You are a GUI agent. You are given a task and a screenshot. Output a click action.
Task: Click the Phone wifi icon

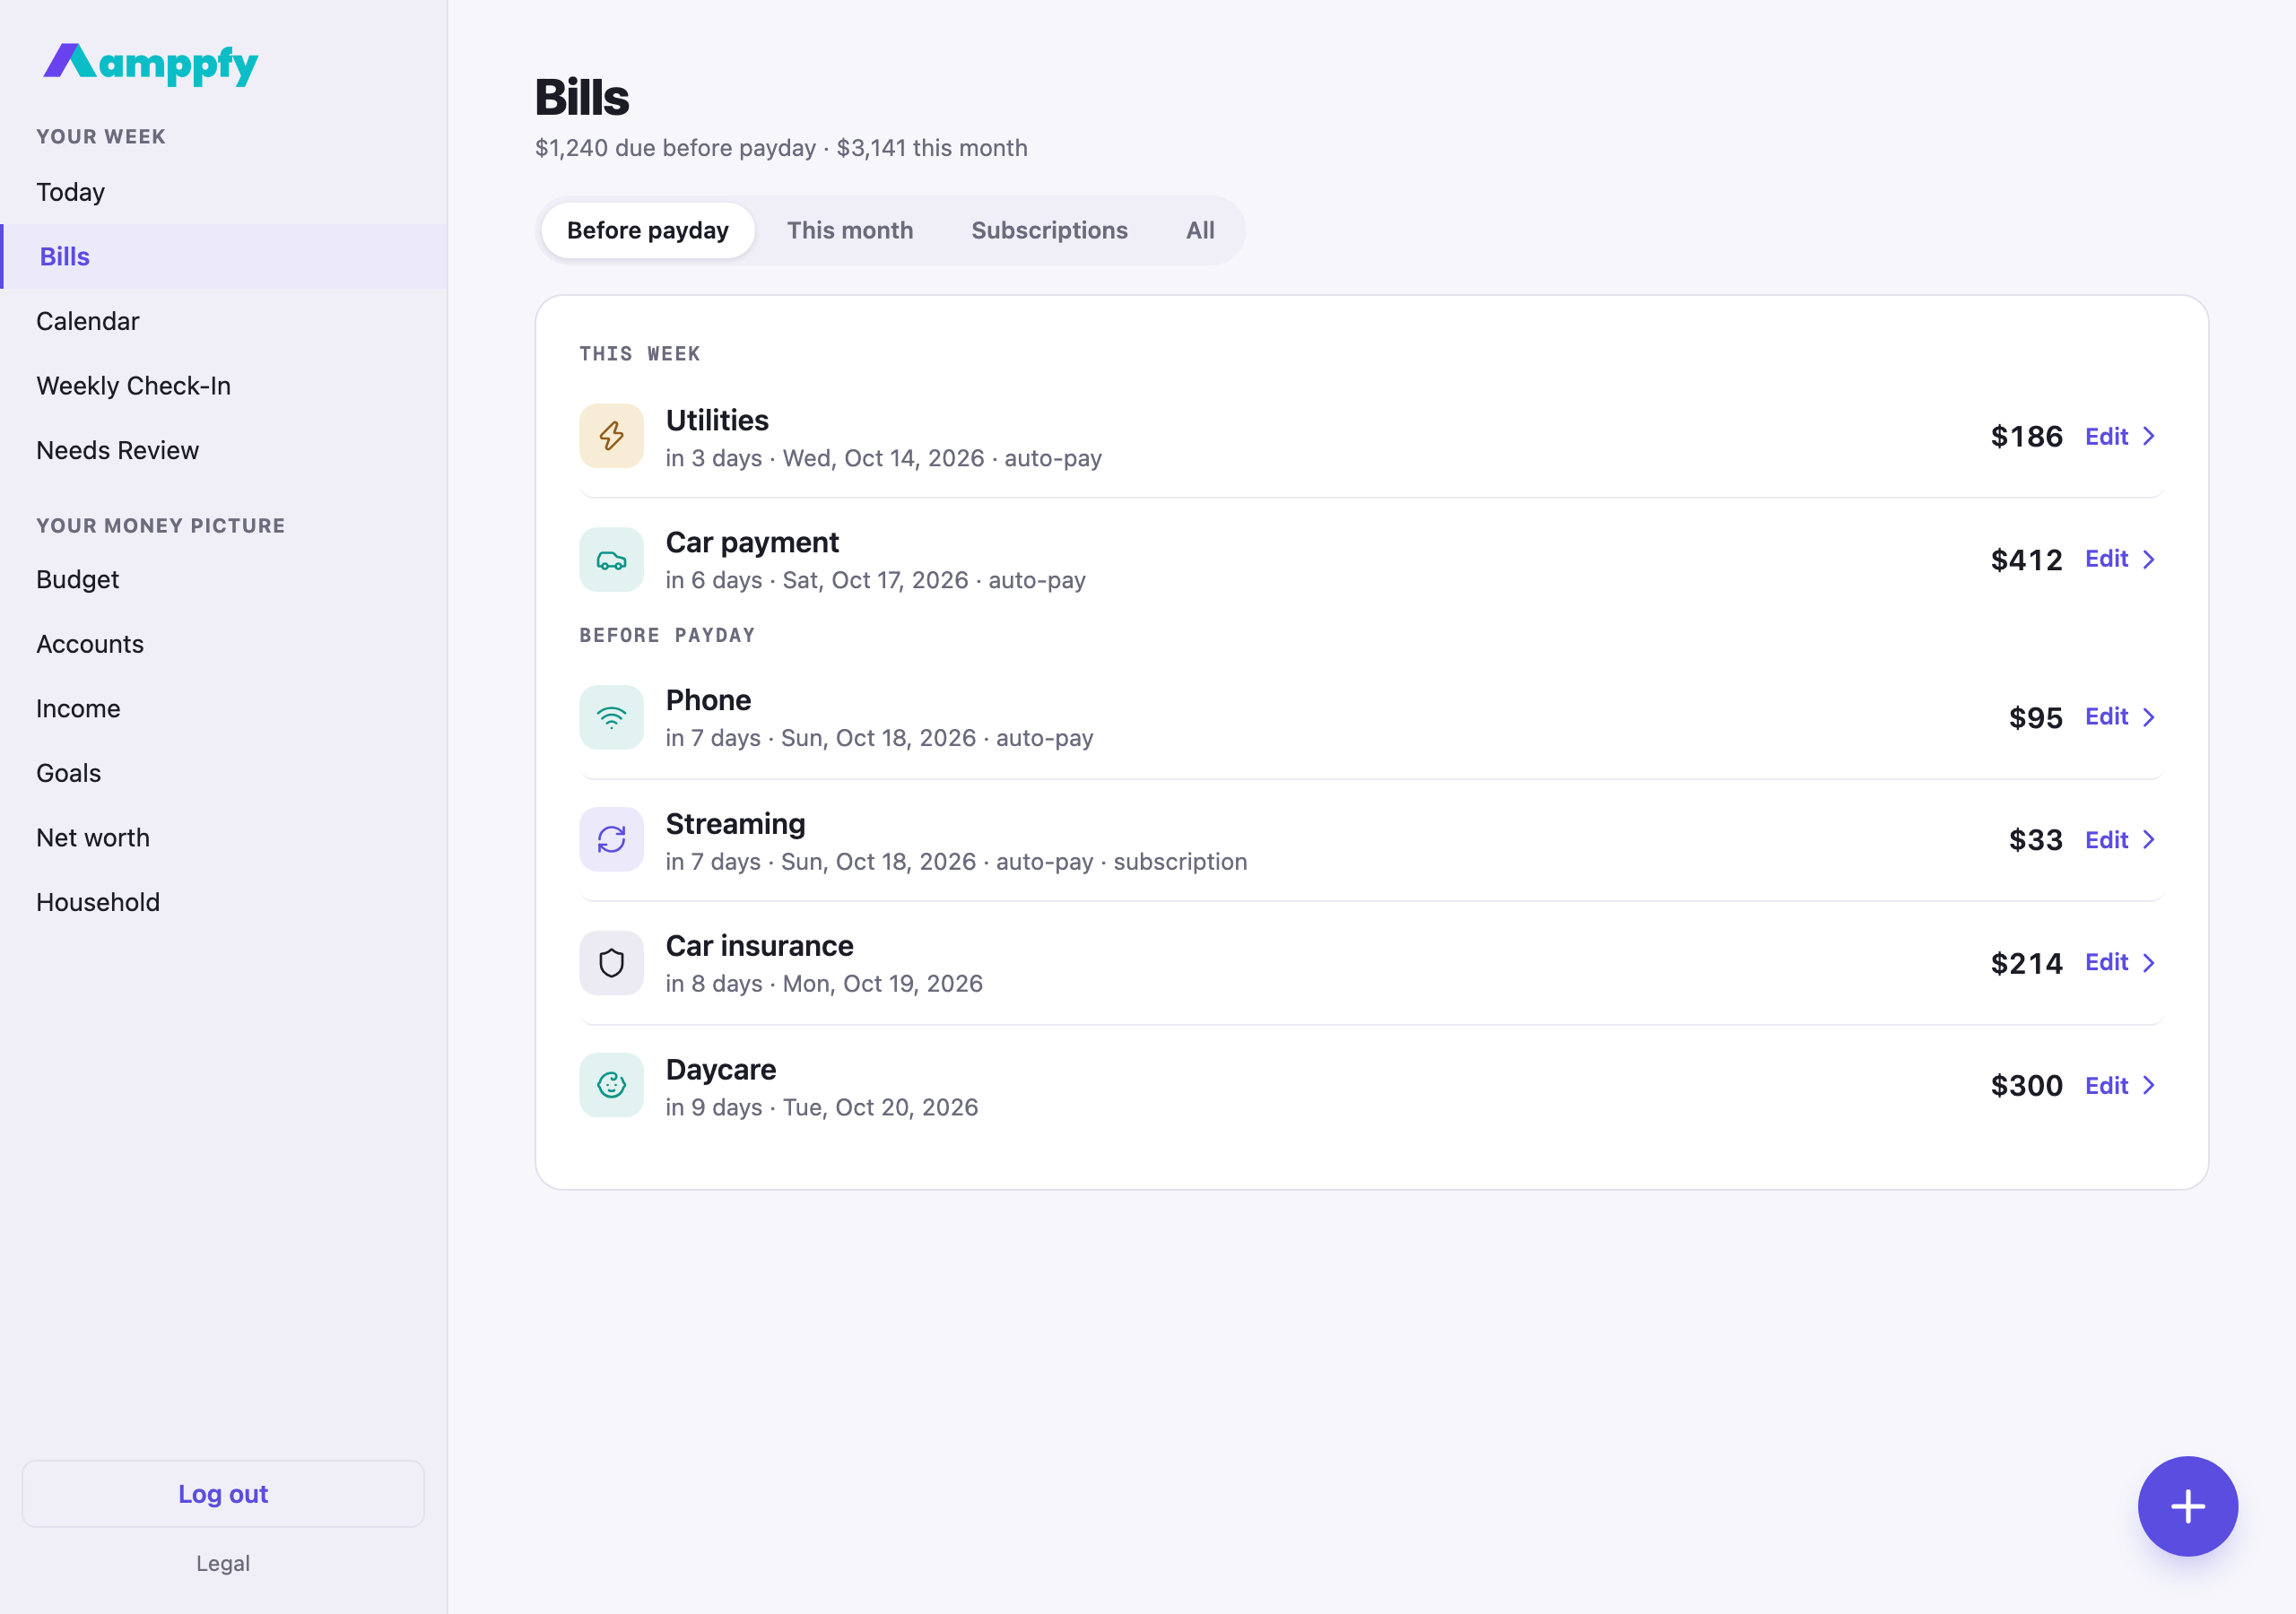611,717
